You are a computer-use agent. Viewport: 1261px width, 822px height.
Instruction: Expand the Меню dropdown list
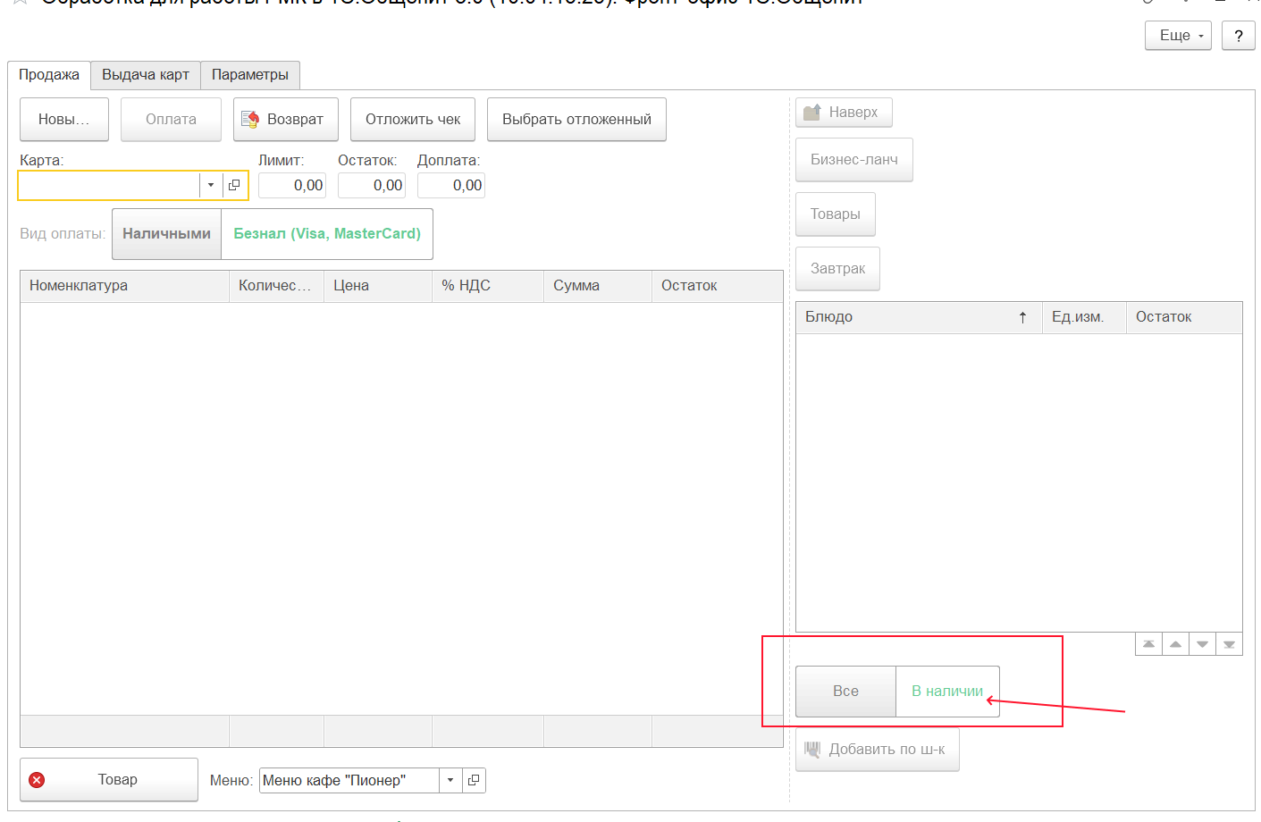click(450, 780)
